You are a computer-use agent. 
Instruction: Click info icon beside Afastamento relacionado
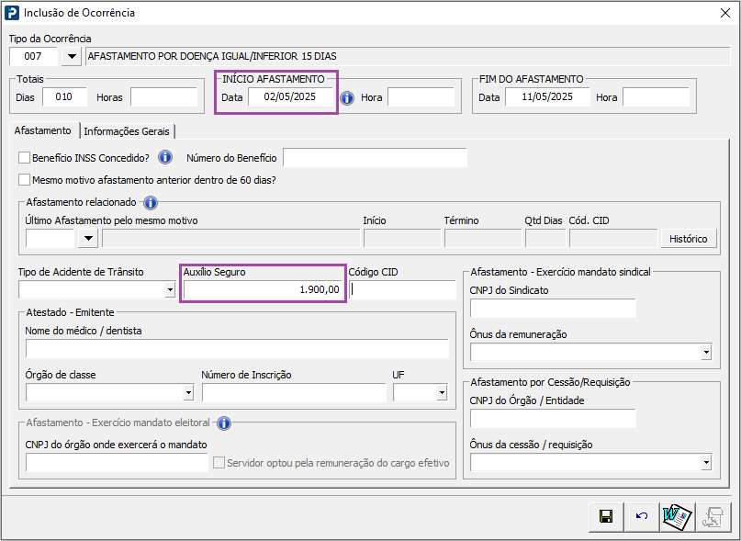[151, 202]
